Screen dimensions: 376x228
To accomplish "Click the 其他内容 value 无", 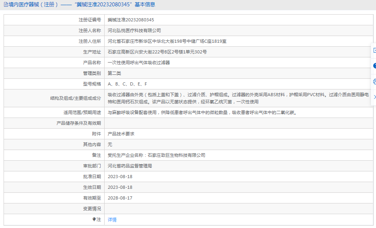I will (x=110, y=144).
